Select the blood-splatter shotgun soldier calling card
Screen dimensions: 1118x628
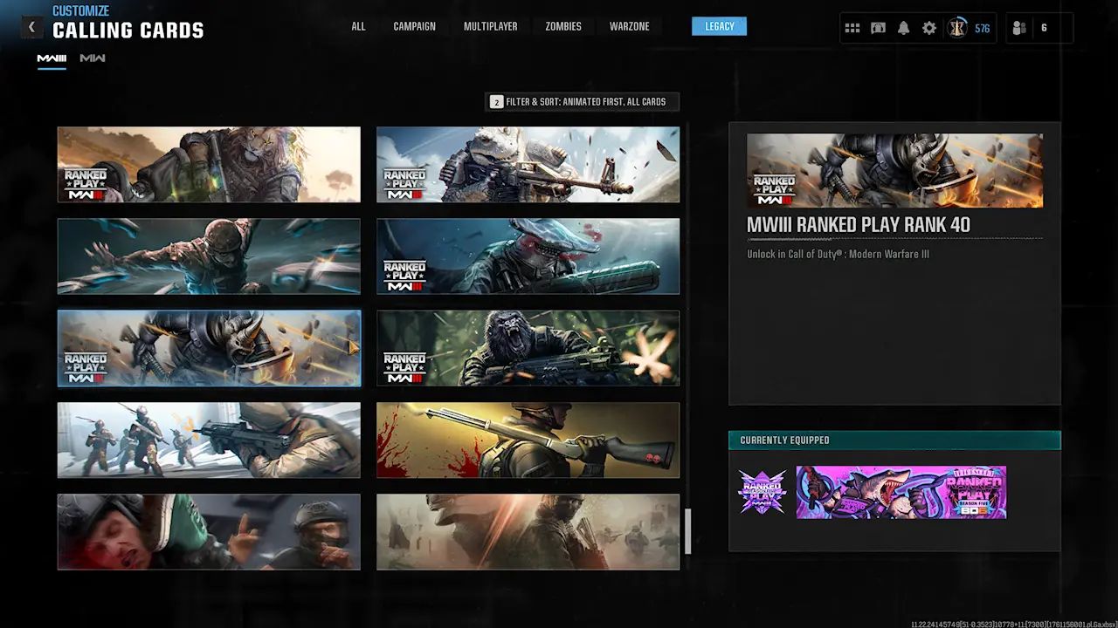click(528, 440)
